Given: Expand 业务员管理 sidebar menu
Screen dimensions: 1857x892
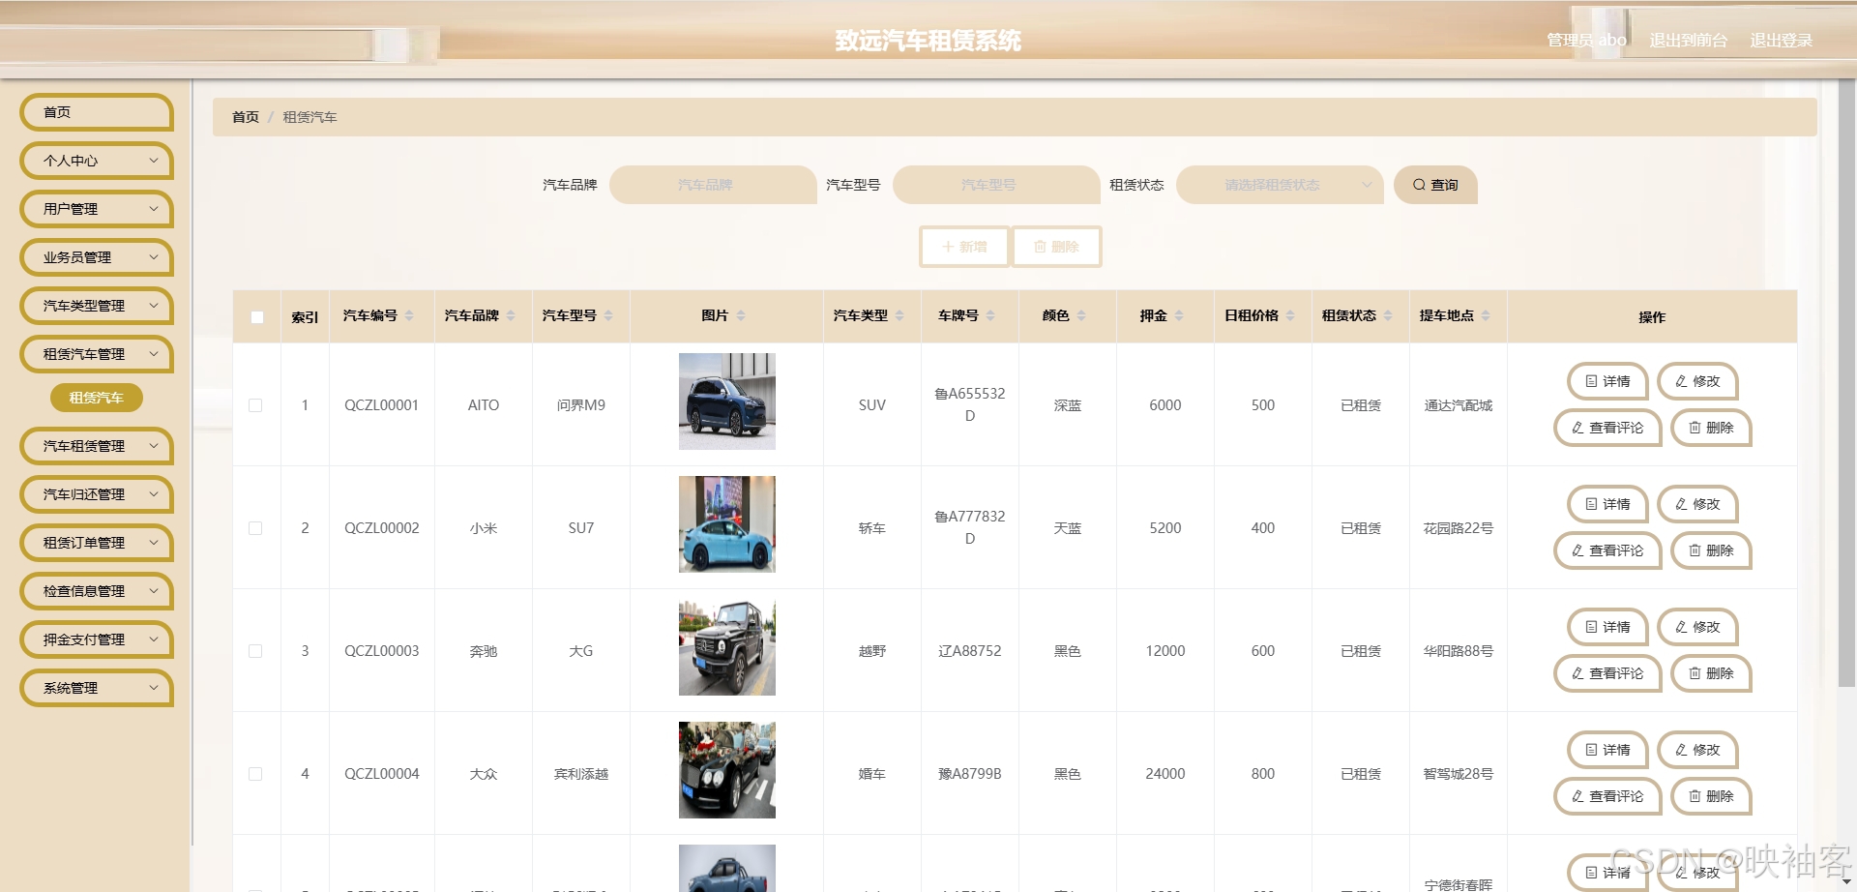Looking at the screenshot, I should [97, 257].
